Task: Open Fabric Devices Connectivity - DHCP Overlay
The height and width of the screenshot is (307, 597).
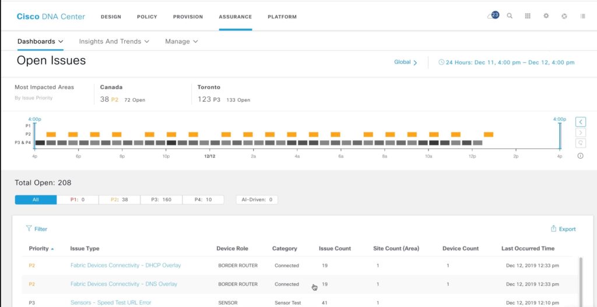Action: point(125,266)
